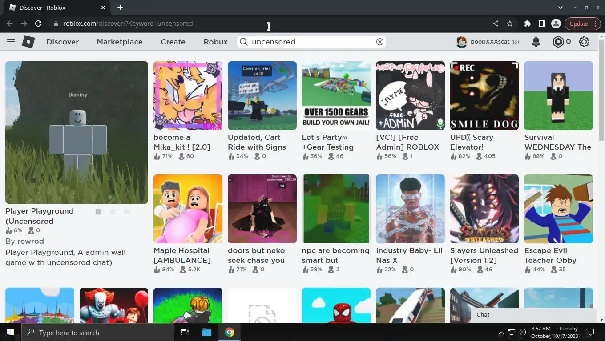Open the Chrome extensions puzzle icon
The image size is (605, 341).
pos(528,24)
